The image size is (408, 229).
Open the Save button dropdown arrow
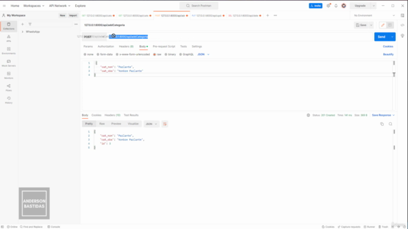click(371, 25)
